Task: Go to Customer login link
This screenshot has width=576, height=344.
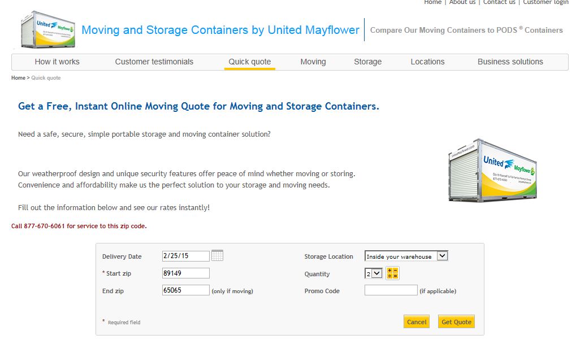Action: (x=545, y=2)
